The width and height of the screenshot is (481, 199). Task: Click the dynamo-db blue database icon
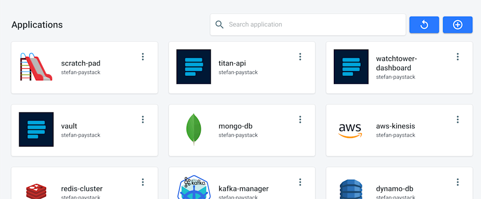[351, 189]
